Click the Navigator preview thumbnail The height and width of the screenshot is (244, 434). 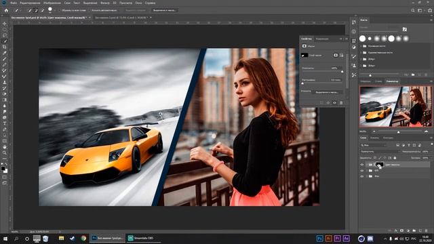point(395,106)
